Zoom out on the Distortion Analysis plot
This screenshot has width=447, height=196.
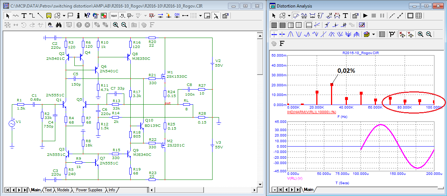429,34
